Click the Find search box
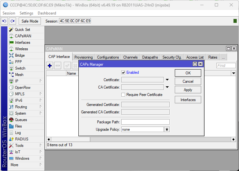This screenshot has height=171, width=239. pos(226,66)
